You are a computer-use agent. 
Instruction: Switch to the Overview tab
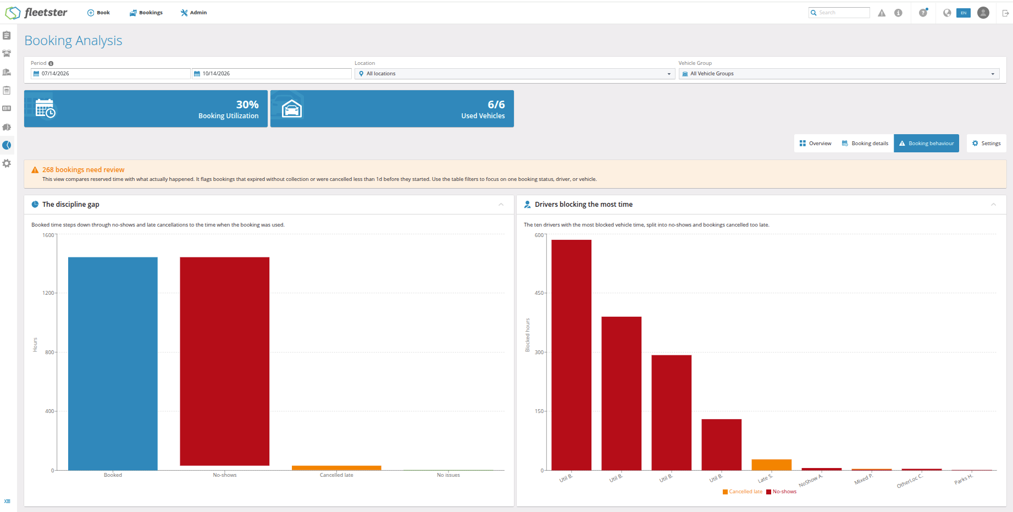(x=815, y=144)
